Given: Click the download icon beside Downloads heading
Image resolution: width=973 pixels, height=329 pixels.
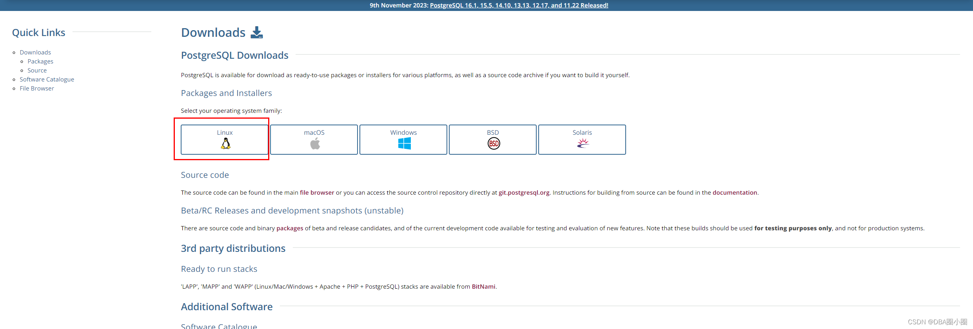Looking at the screenshot, I should 257,33.
